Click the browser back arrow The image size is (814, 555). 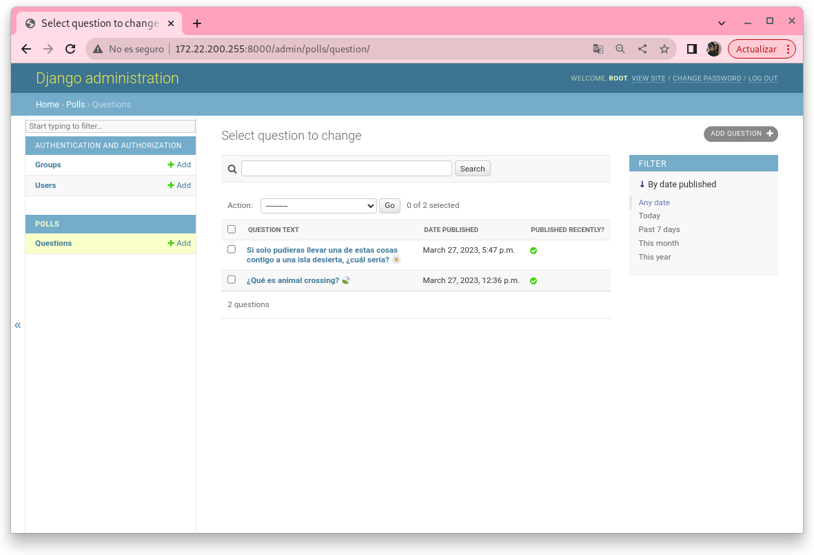[x=26, y=49]
